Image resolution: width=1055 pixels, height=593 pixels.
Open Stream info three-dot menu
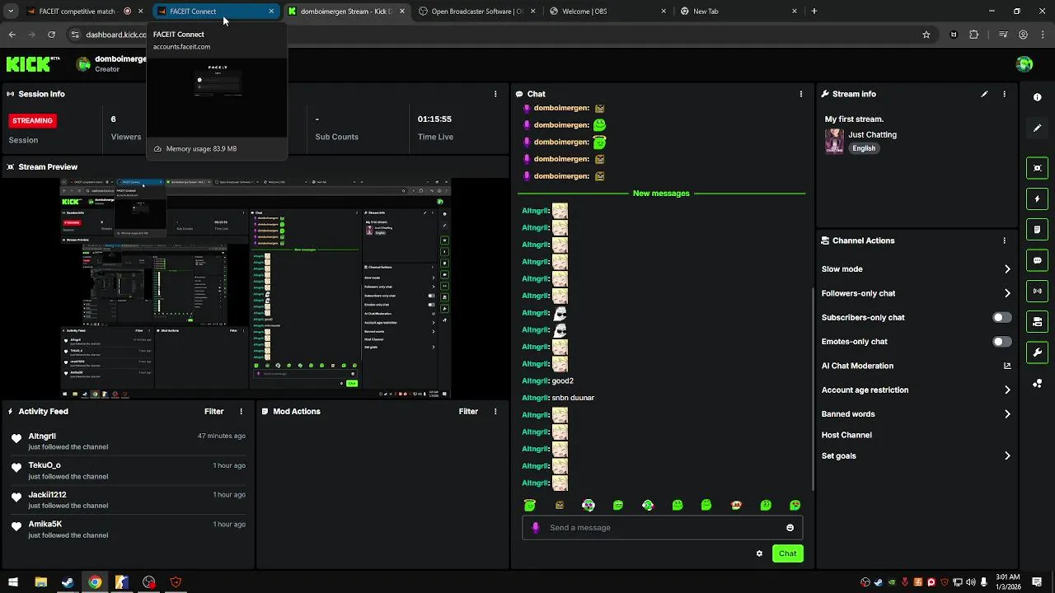(1004, 94)
